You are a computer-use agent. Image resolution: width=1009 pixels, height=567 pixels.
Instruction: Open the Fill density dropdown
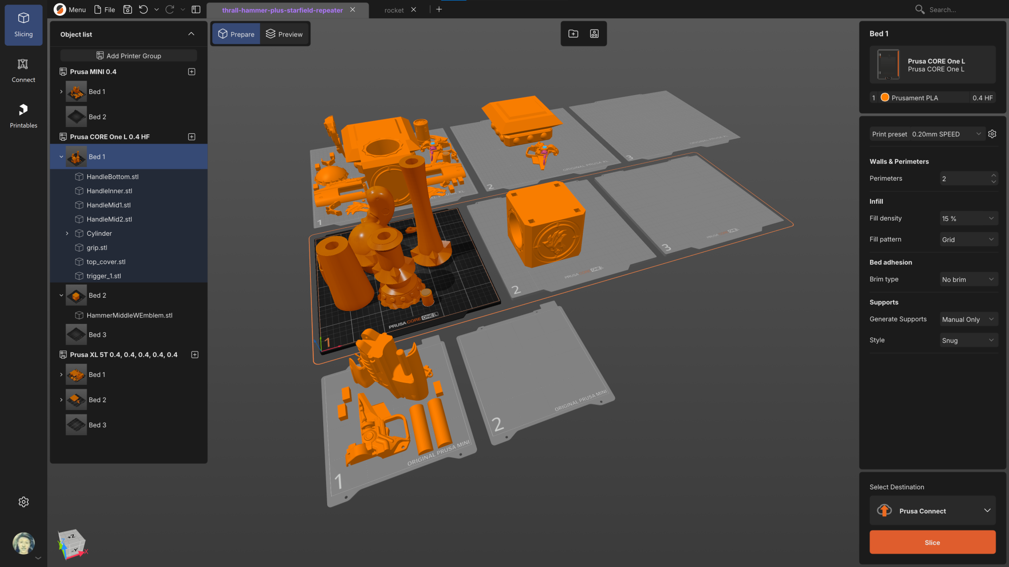click(969, 218)
